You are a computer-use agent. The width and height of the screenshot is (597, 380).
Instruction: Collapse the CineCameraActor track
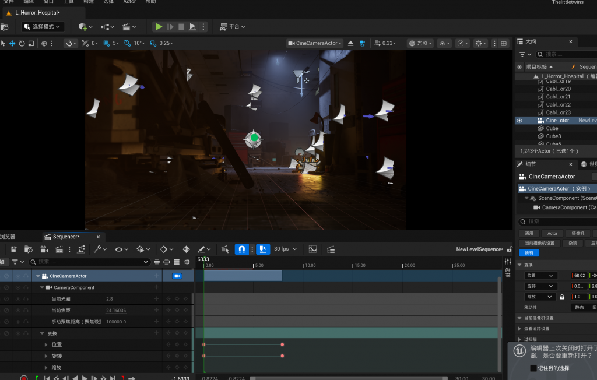tap(38, 276)
